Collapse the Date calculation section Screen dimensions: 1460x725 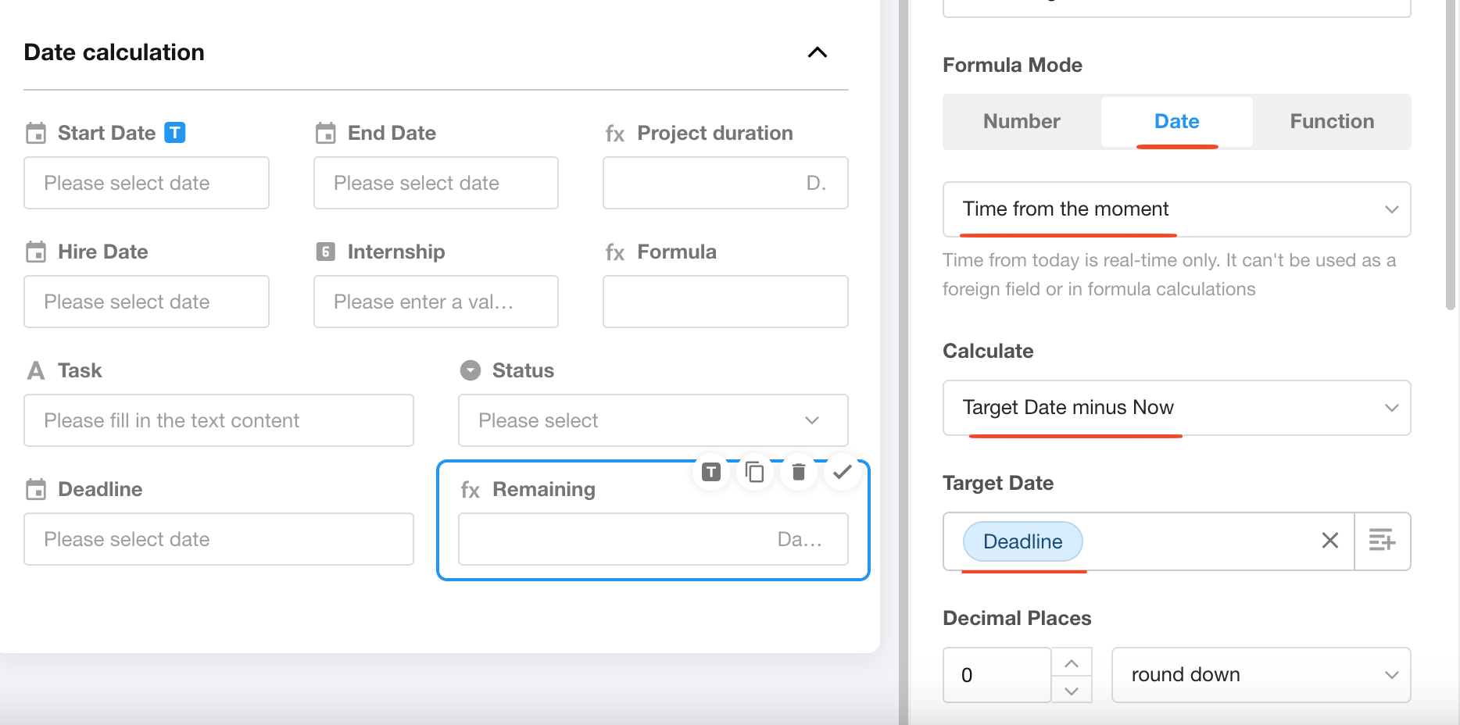tap(817, 52)
